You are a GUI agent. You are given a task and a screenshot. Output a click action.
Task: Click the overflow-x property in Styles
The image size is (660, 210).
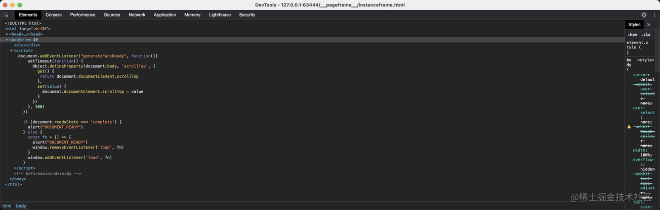click(x=644, y=162)
